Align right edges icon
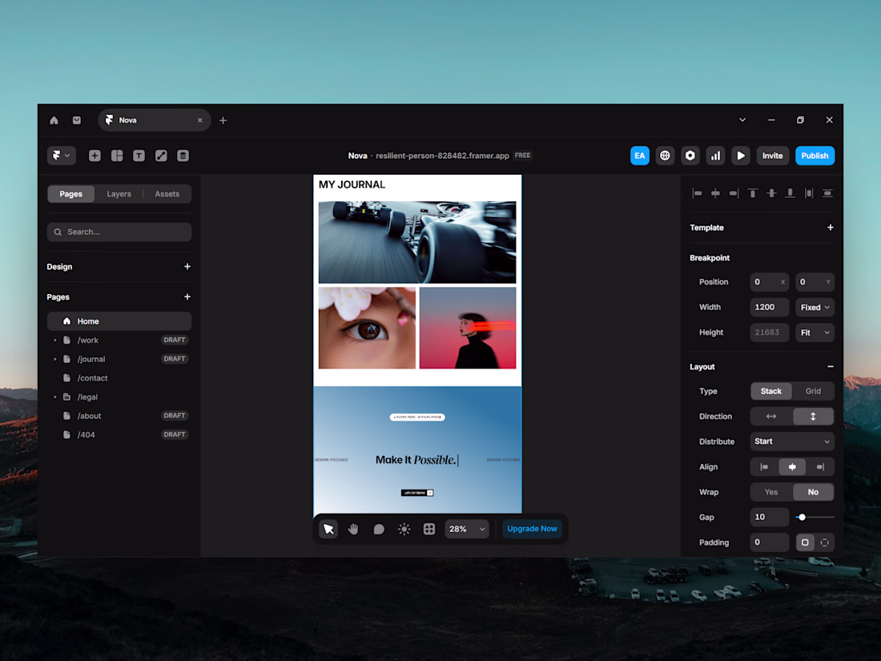Viewport: 881px width, 661px height. point(734,193)
